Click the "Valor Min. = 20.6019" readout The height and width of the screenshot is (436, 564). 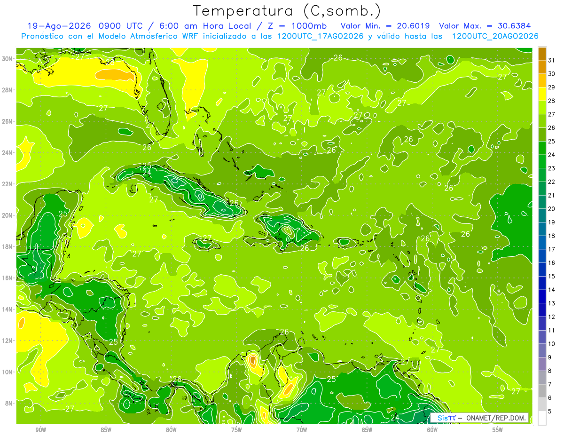[x=385, y=25]
